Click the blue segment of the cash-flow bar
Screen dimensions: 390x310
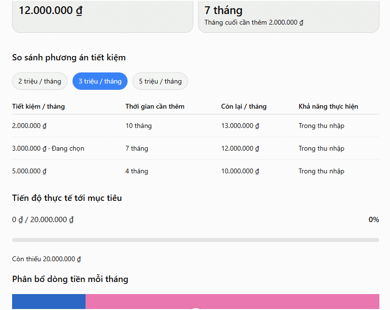click(49, 301)
